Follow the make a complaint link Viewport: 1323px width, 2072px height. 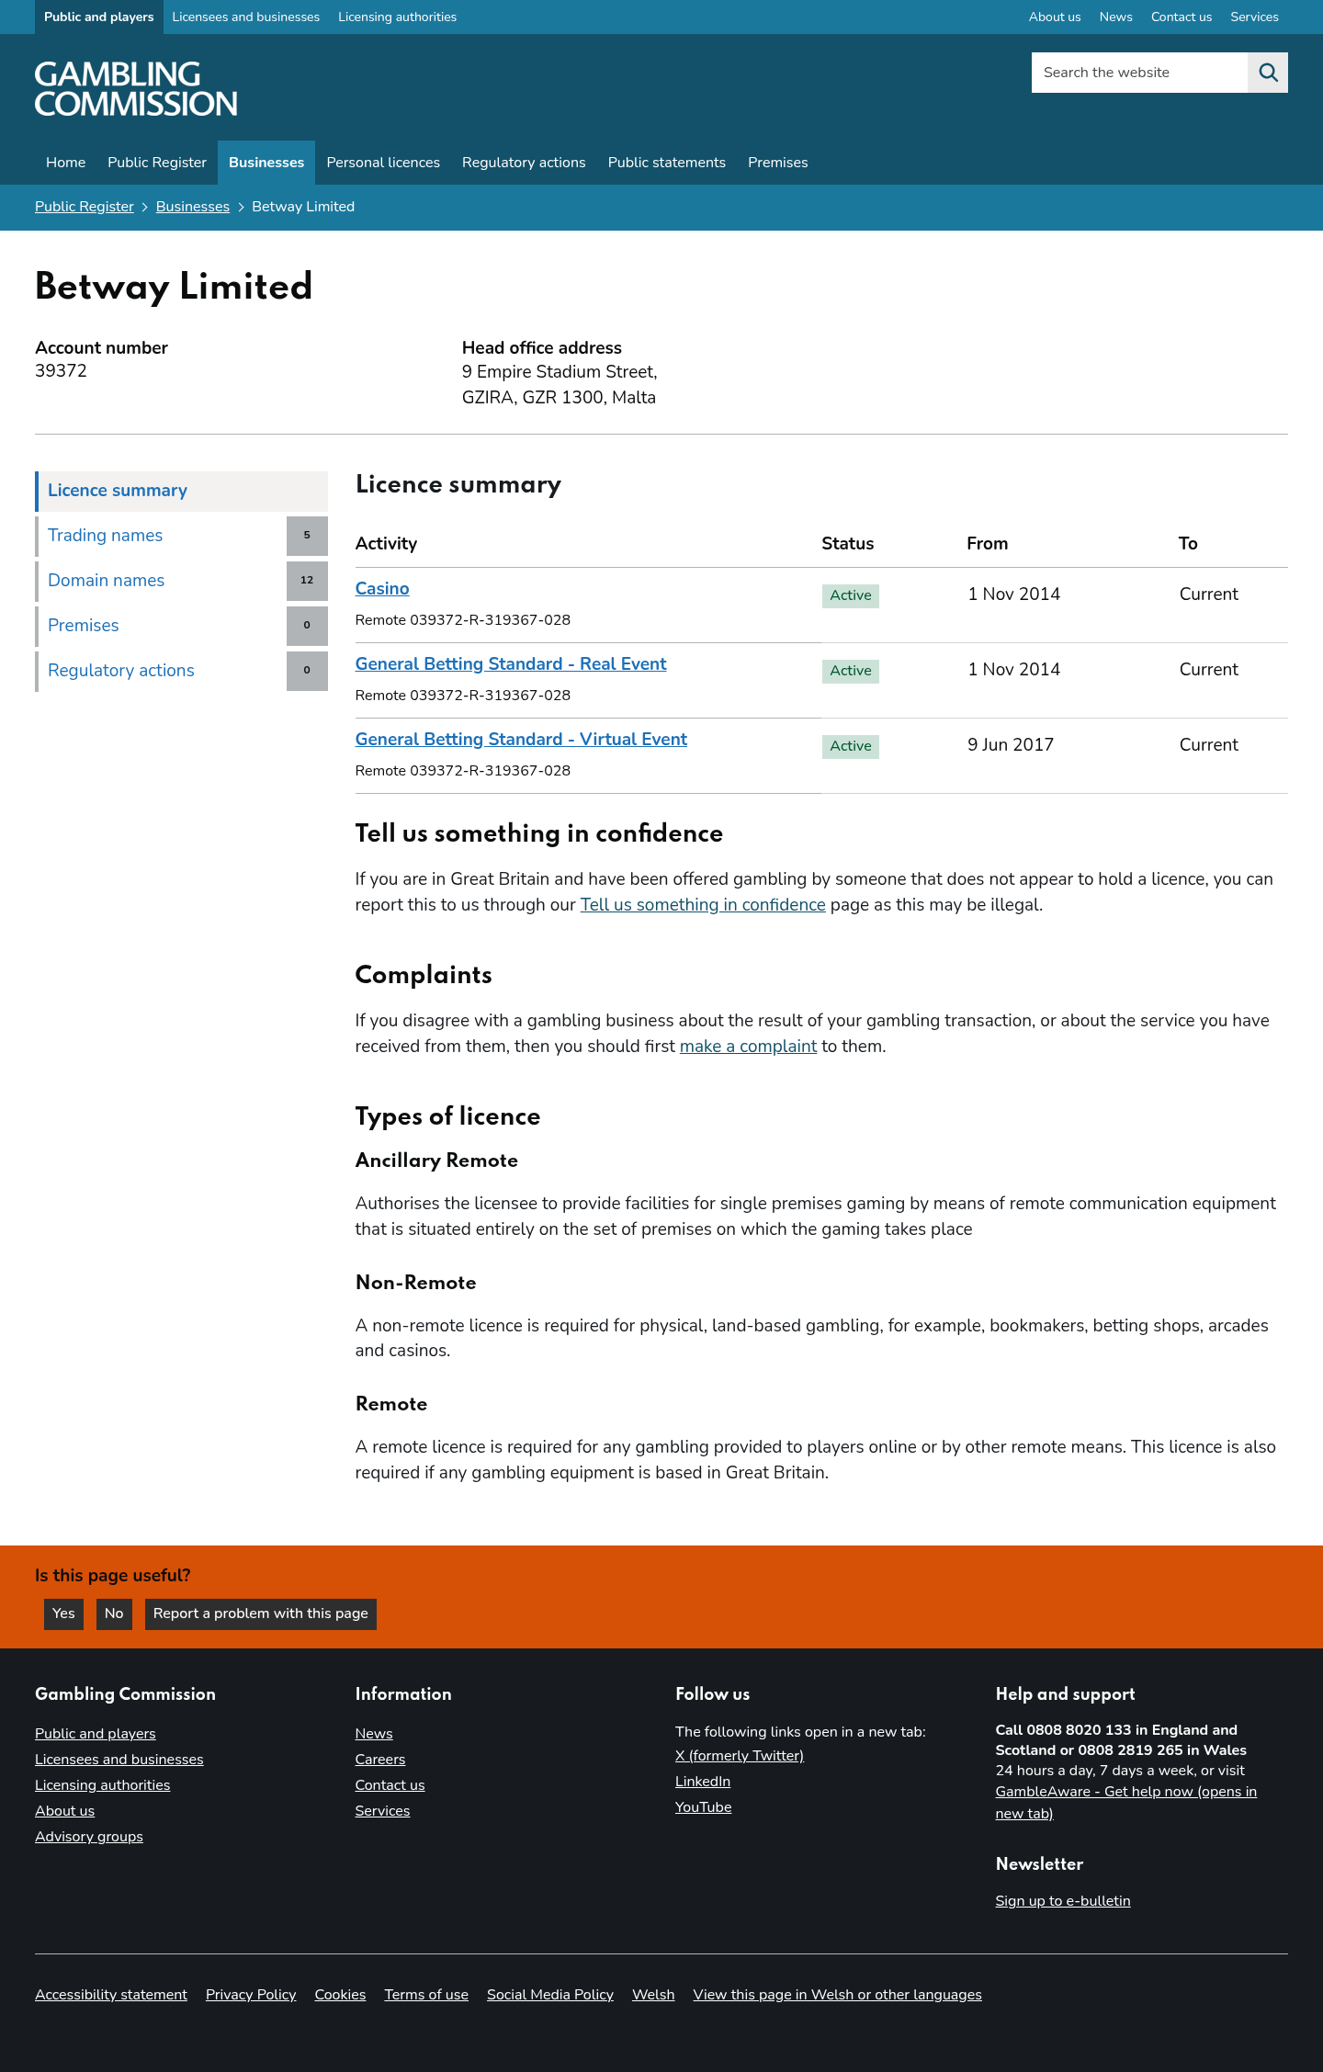[748, 1047]
